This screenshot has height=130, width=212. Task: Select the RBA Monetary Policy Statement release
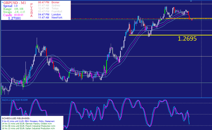pos(28,121)
